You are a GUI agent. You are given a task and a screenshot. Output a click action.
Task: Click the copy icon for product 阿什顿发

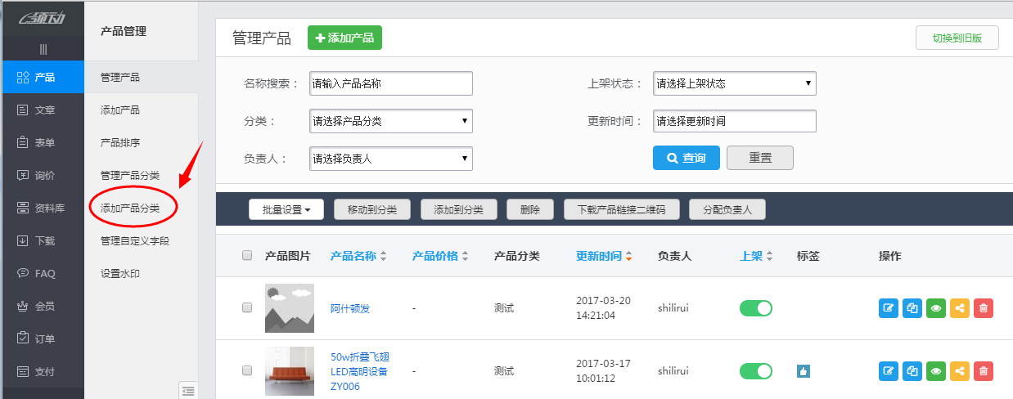tap(912, 308)
